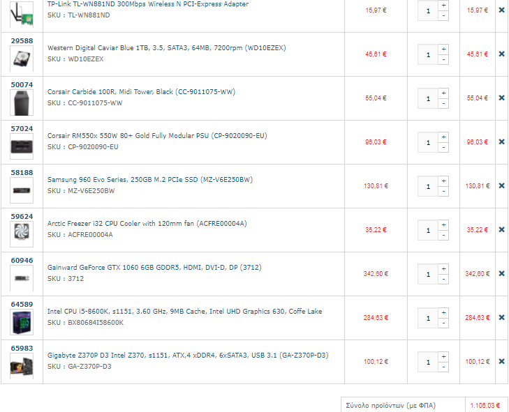Click the TP-Link wireless adapter thumbnail
The width and height of the screenshot is (509, 412).
click(22, 15)
